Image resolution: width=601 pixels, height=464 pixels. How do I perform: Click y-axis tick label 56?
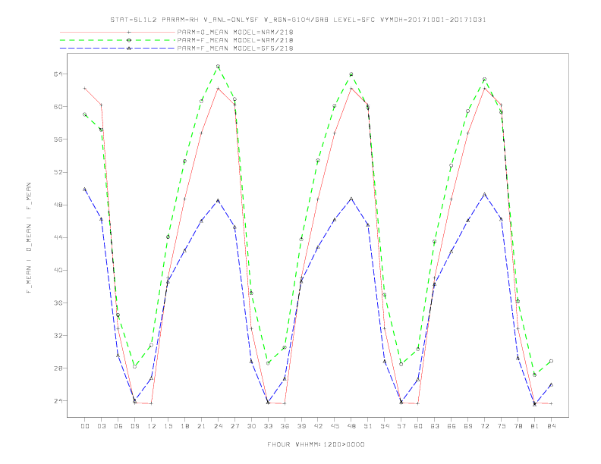[58, 140]
